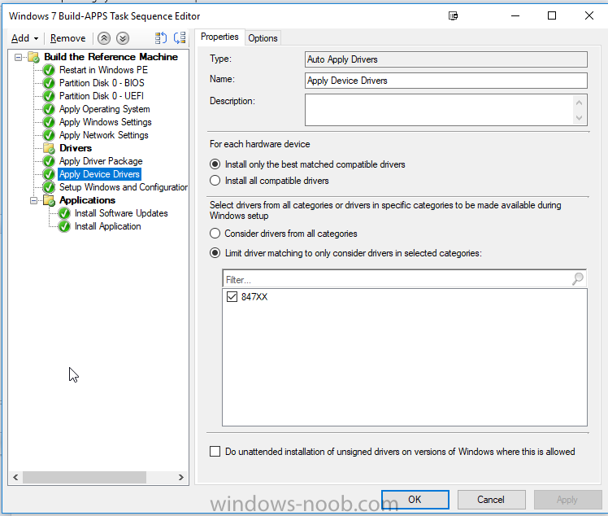The width and height of the screenshot is (608, 516).
Task: Click green check icon beside Apply Operating System
Action: [49, 109]
